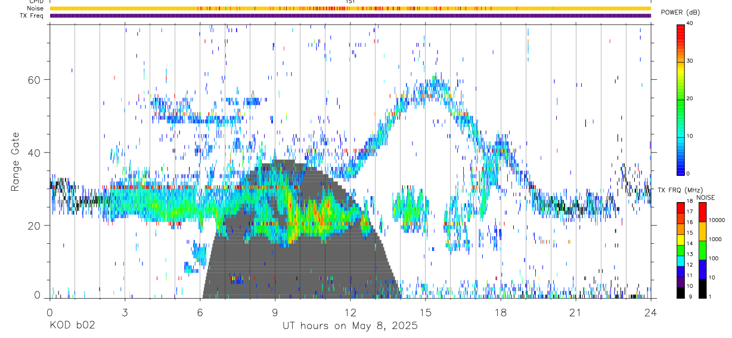Image resolution: width=732 pixels, height=338 pixels.
Task: Click the 20 tick on power colorbar
Action: (x=688, y=98)
